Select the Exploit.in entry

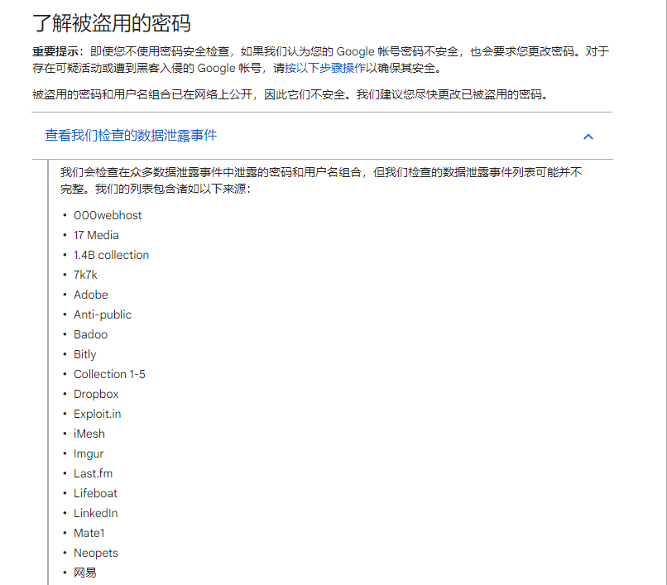click(x=97, y=414)
